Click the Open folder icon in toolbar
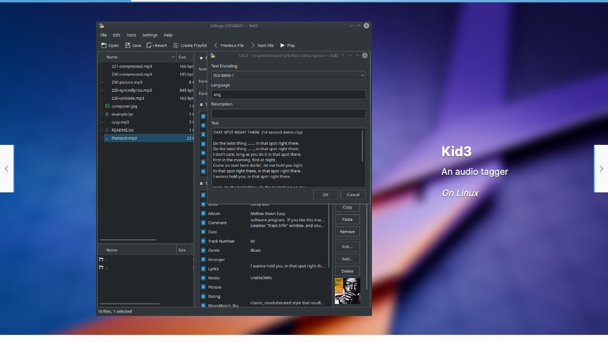This screenshot has height=342, width=608. coord(104,46)
